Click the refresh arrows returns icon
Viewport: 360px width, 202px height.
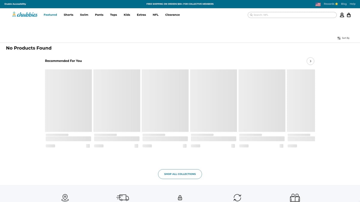[237, 198]
